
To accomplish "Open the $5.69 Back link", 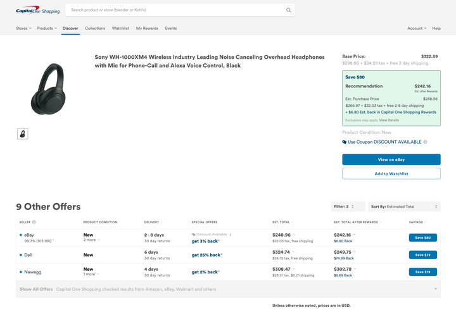I will [343, 275].
